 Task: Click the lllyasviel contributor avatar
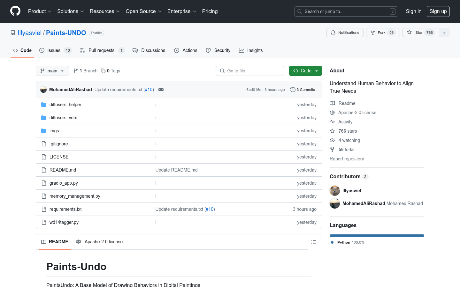(335, 191)
